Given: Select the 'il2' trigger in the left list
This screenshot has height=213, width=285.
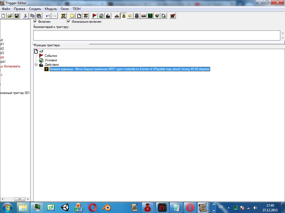Looking at the screenshot, I should (2, 49).
